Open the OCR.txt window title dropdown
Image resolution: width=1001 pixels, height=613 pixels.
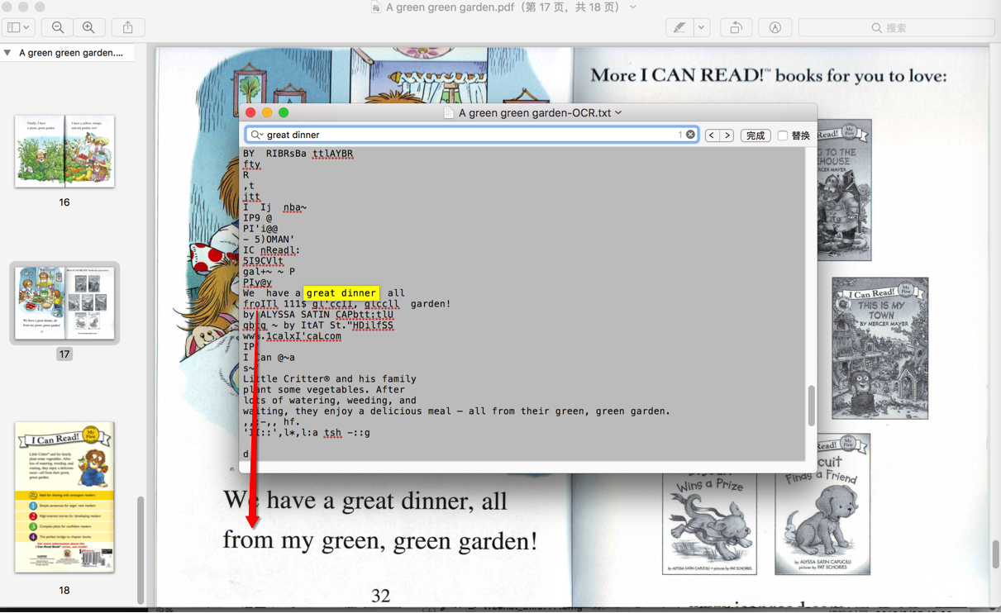(618, 113)
